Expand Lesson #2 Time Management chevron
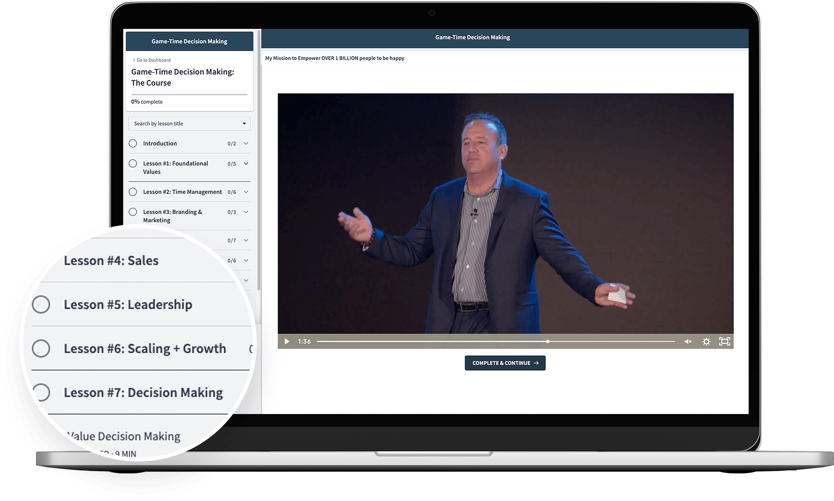 tap(246, 192)
